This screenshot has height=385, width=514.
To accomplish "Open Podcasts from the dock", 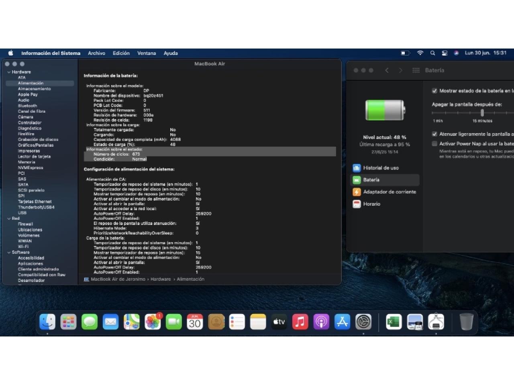I will point(321,322).
